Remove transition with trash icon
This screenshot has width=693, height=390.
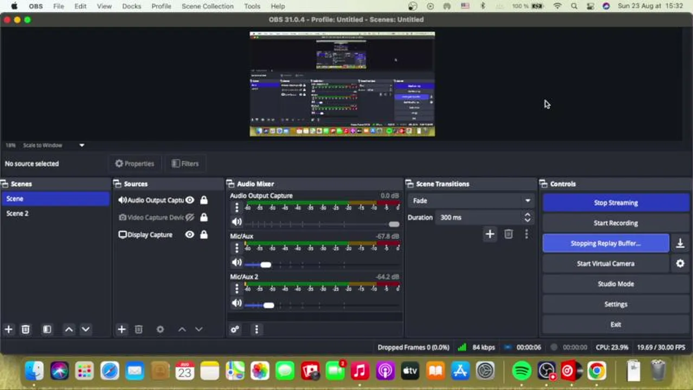tap(508, 234)
